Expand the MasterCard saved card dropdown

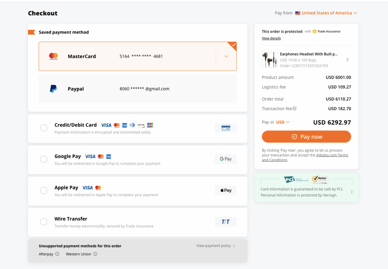226,56
